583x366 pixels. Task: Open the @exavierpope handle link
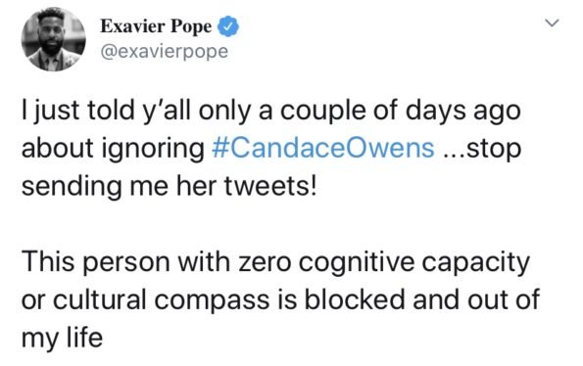(164, 52)
